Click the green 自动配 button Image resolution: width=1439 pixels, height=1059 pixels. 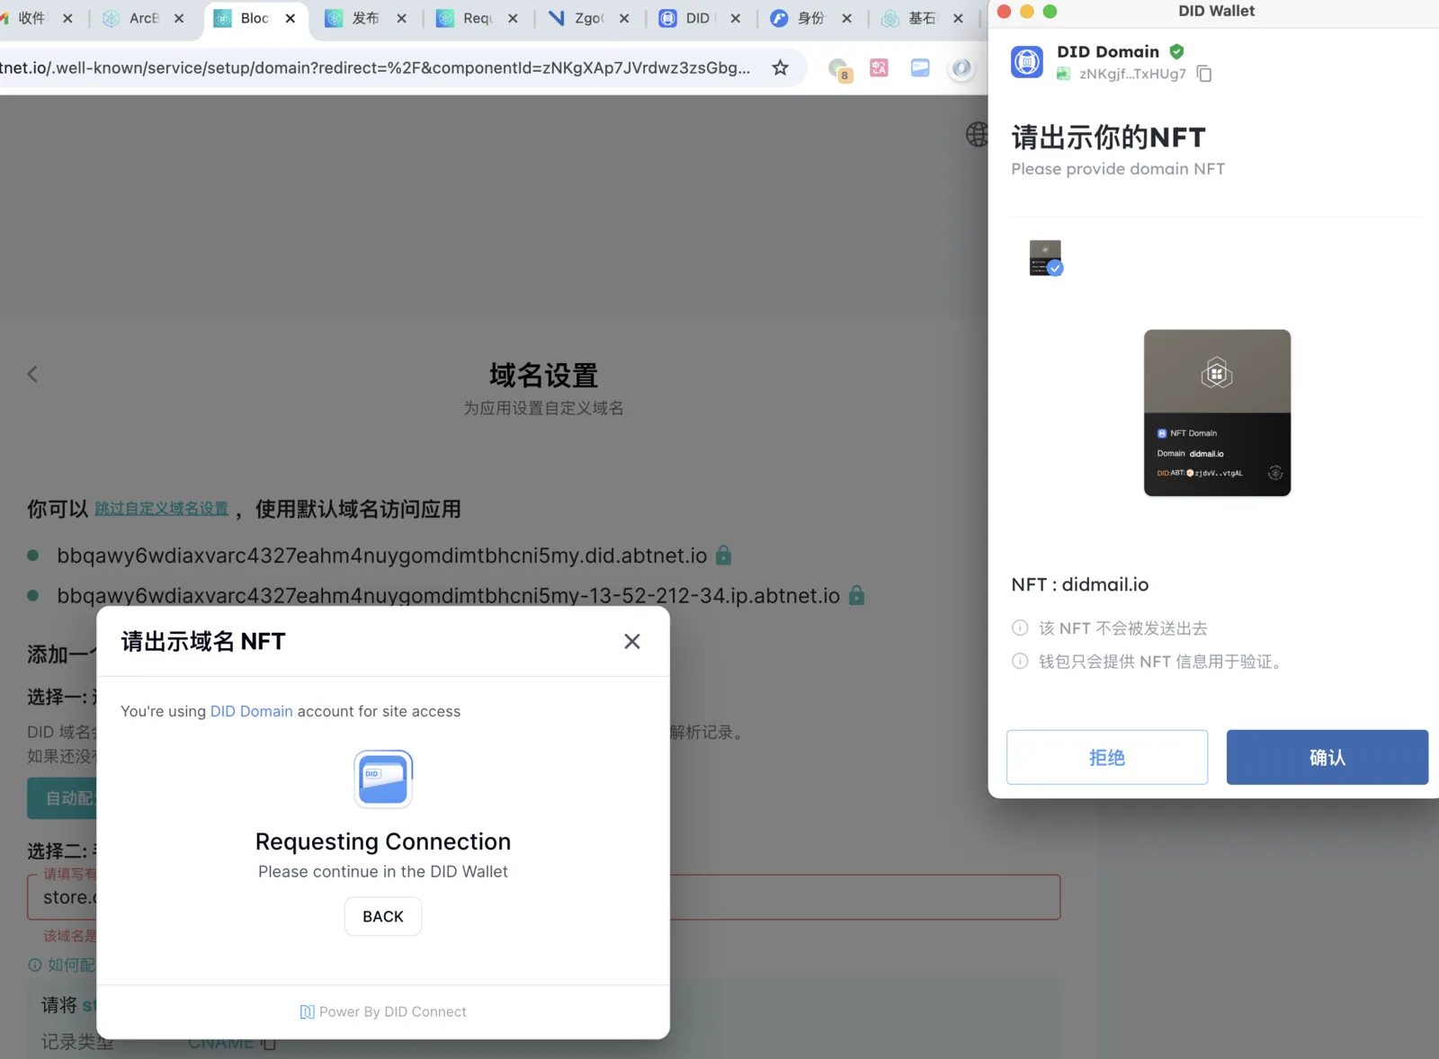tap(62, 798)
